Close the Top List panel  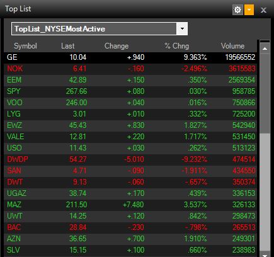click(x=263, y=10)
